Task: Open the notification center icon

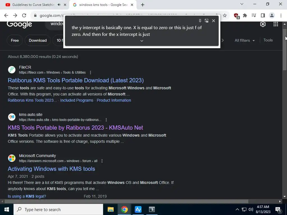Action: tap(278, 209)
